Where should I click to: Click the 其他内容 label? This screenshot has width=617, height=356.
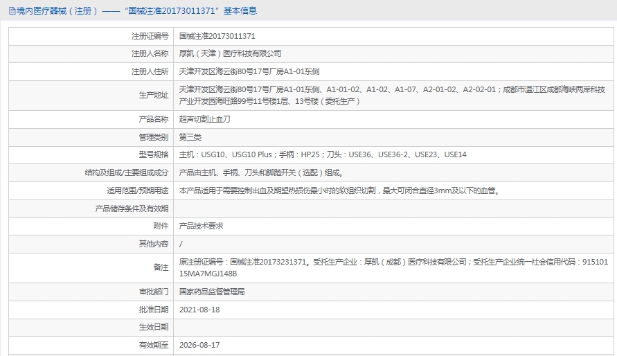tap(154, 244)
